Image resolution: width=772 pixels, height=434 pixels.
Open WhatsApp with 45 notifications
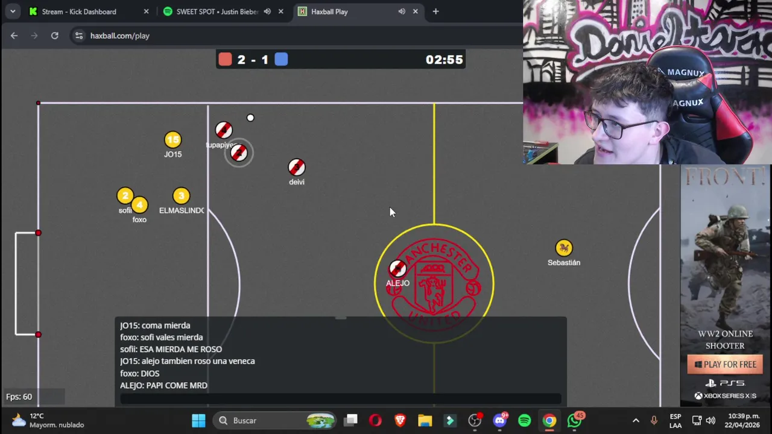(x=575, y=420)
